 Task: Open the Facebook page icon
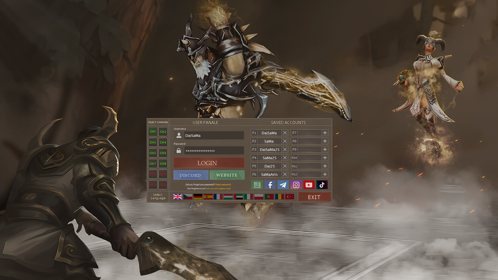(x=270, y=185)
